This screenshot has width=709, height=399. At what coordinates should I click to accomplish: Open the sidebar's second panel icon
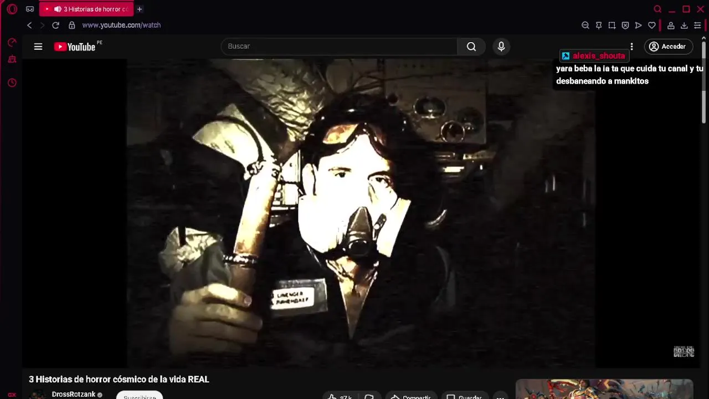tap(12, 59)
